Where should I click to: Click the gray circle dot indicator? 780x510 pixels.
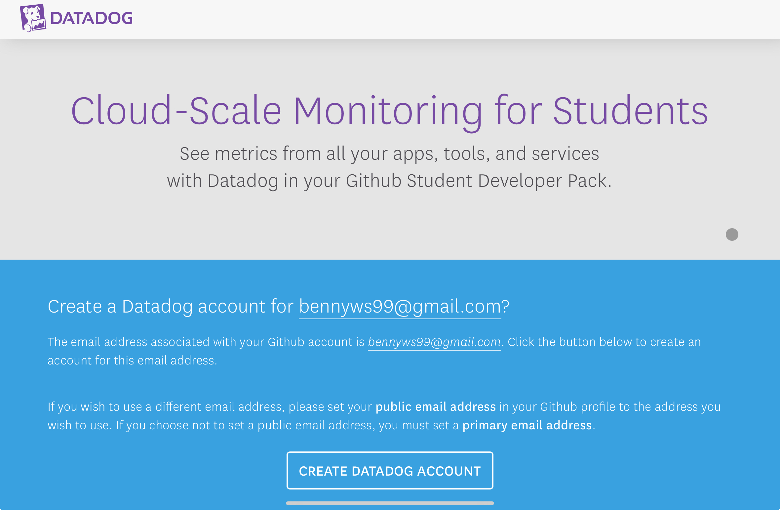click(732, 234)
